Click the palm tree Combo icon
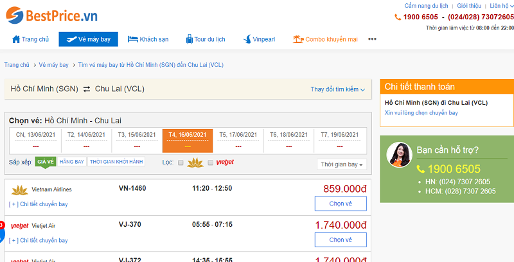 pos(298,39)
